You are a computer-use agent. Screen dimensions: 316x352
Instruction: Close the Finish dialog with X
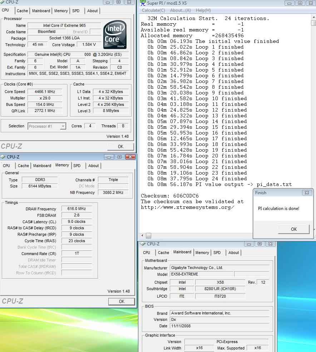coord(307,192)
